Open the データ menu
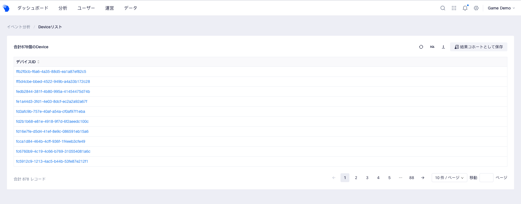This screenshot has height=204, width=521. pos(130,8)
